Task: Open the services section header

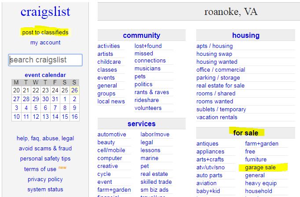Action: pos(141,124)
